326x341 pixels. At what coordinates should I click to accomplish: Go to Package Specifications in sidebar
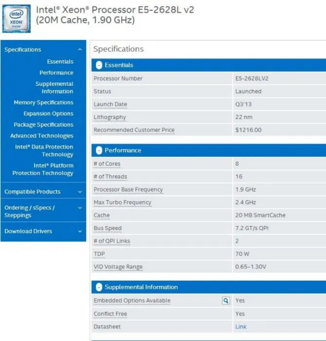click(x=44, y=125)
